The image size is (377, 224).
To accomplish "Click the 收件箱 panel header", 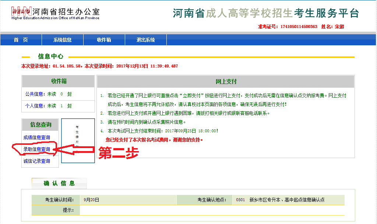I will [x=59, y=81].
